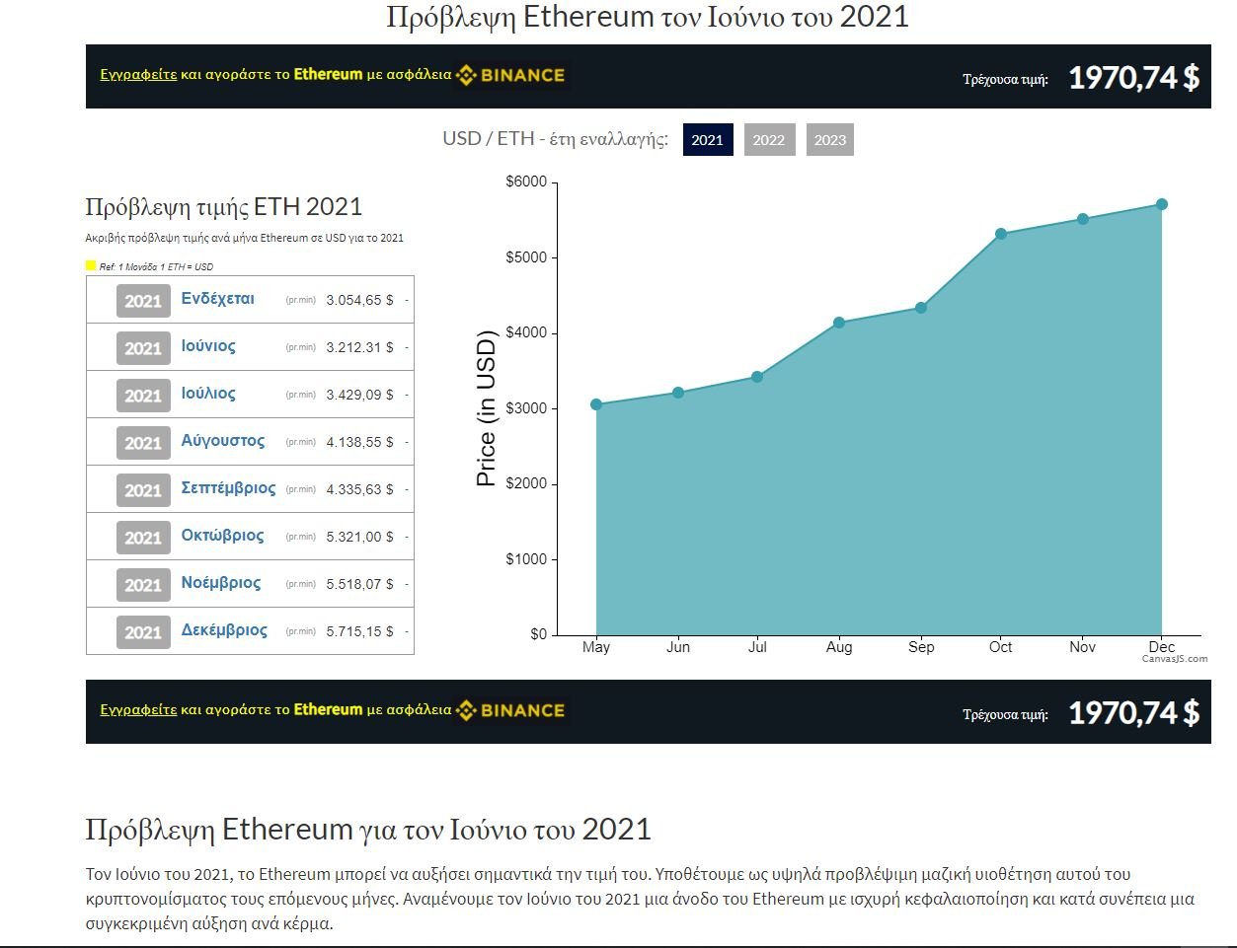Click the Oct label on x-axis
Image resolution: width=1237 pixels, height=948 pixels.
(x=1001, y=647)
